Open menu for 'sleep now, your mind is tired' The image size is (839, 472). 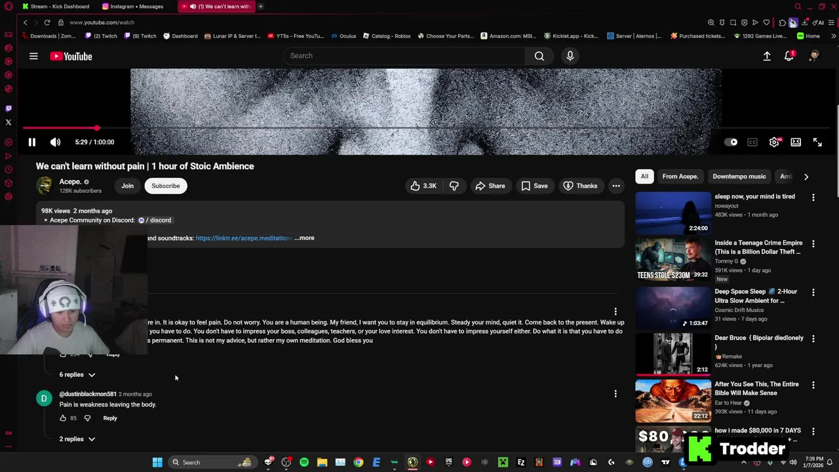(813, 197)
